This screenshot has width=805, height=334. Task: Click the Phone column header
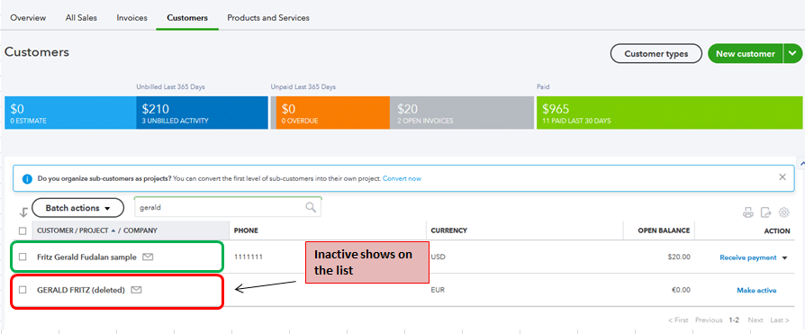point(246,230)
